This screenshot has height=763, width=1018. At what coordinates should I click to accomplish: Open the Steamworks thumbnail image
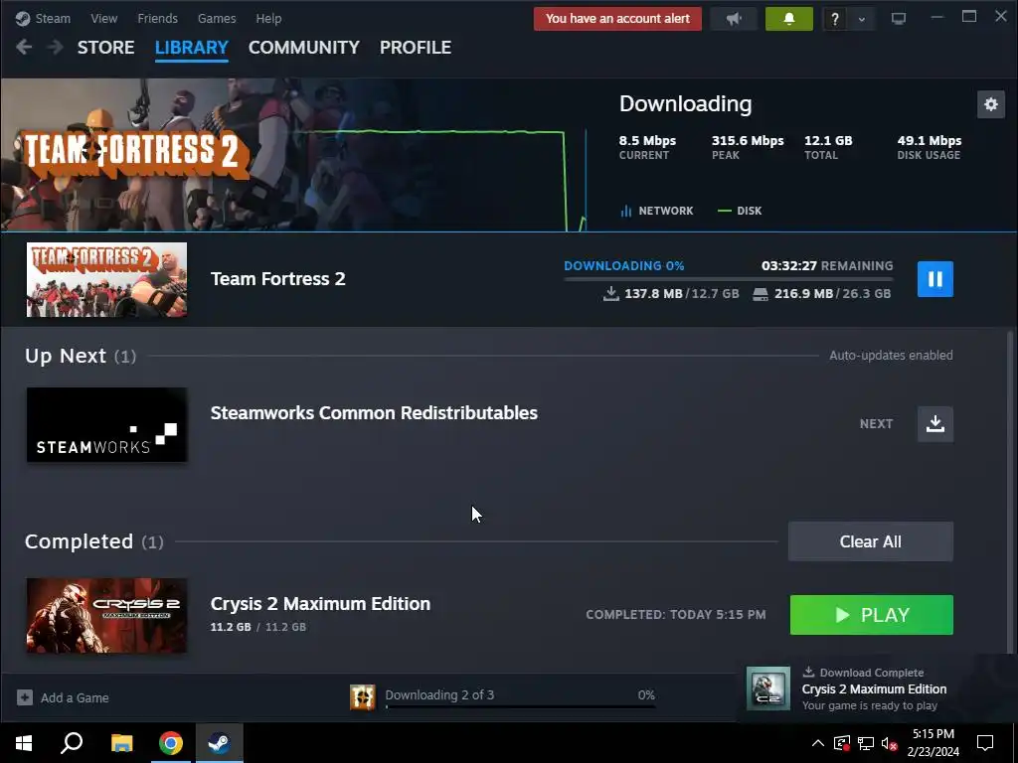point(106,425)
